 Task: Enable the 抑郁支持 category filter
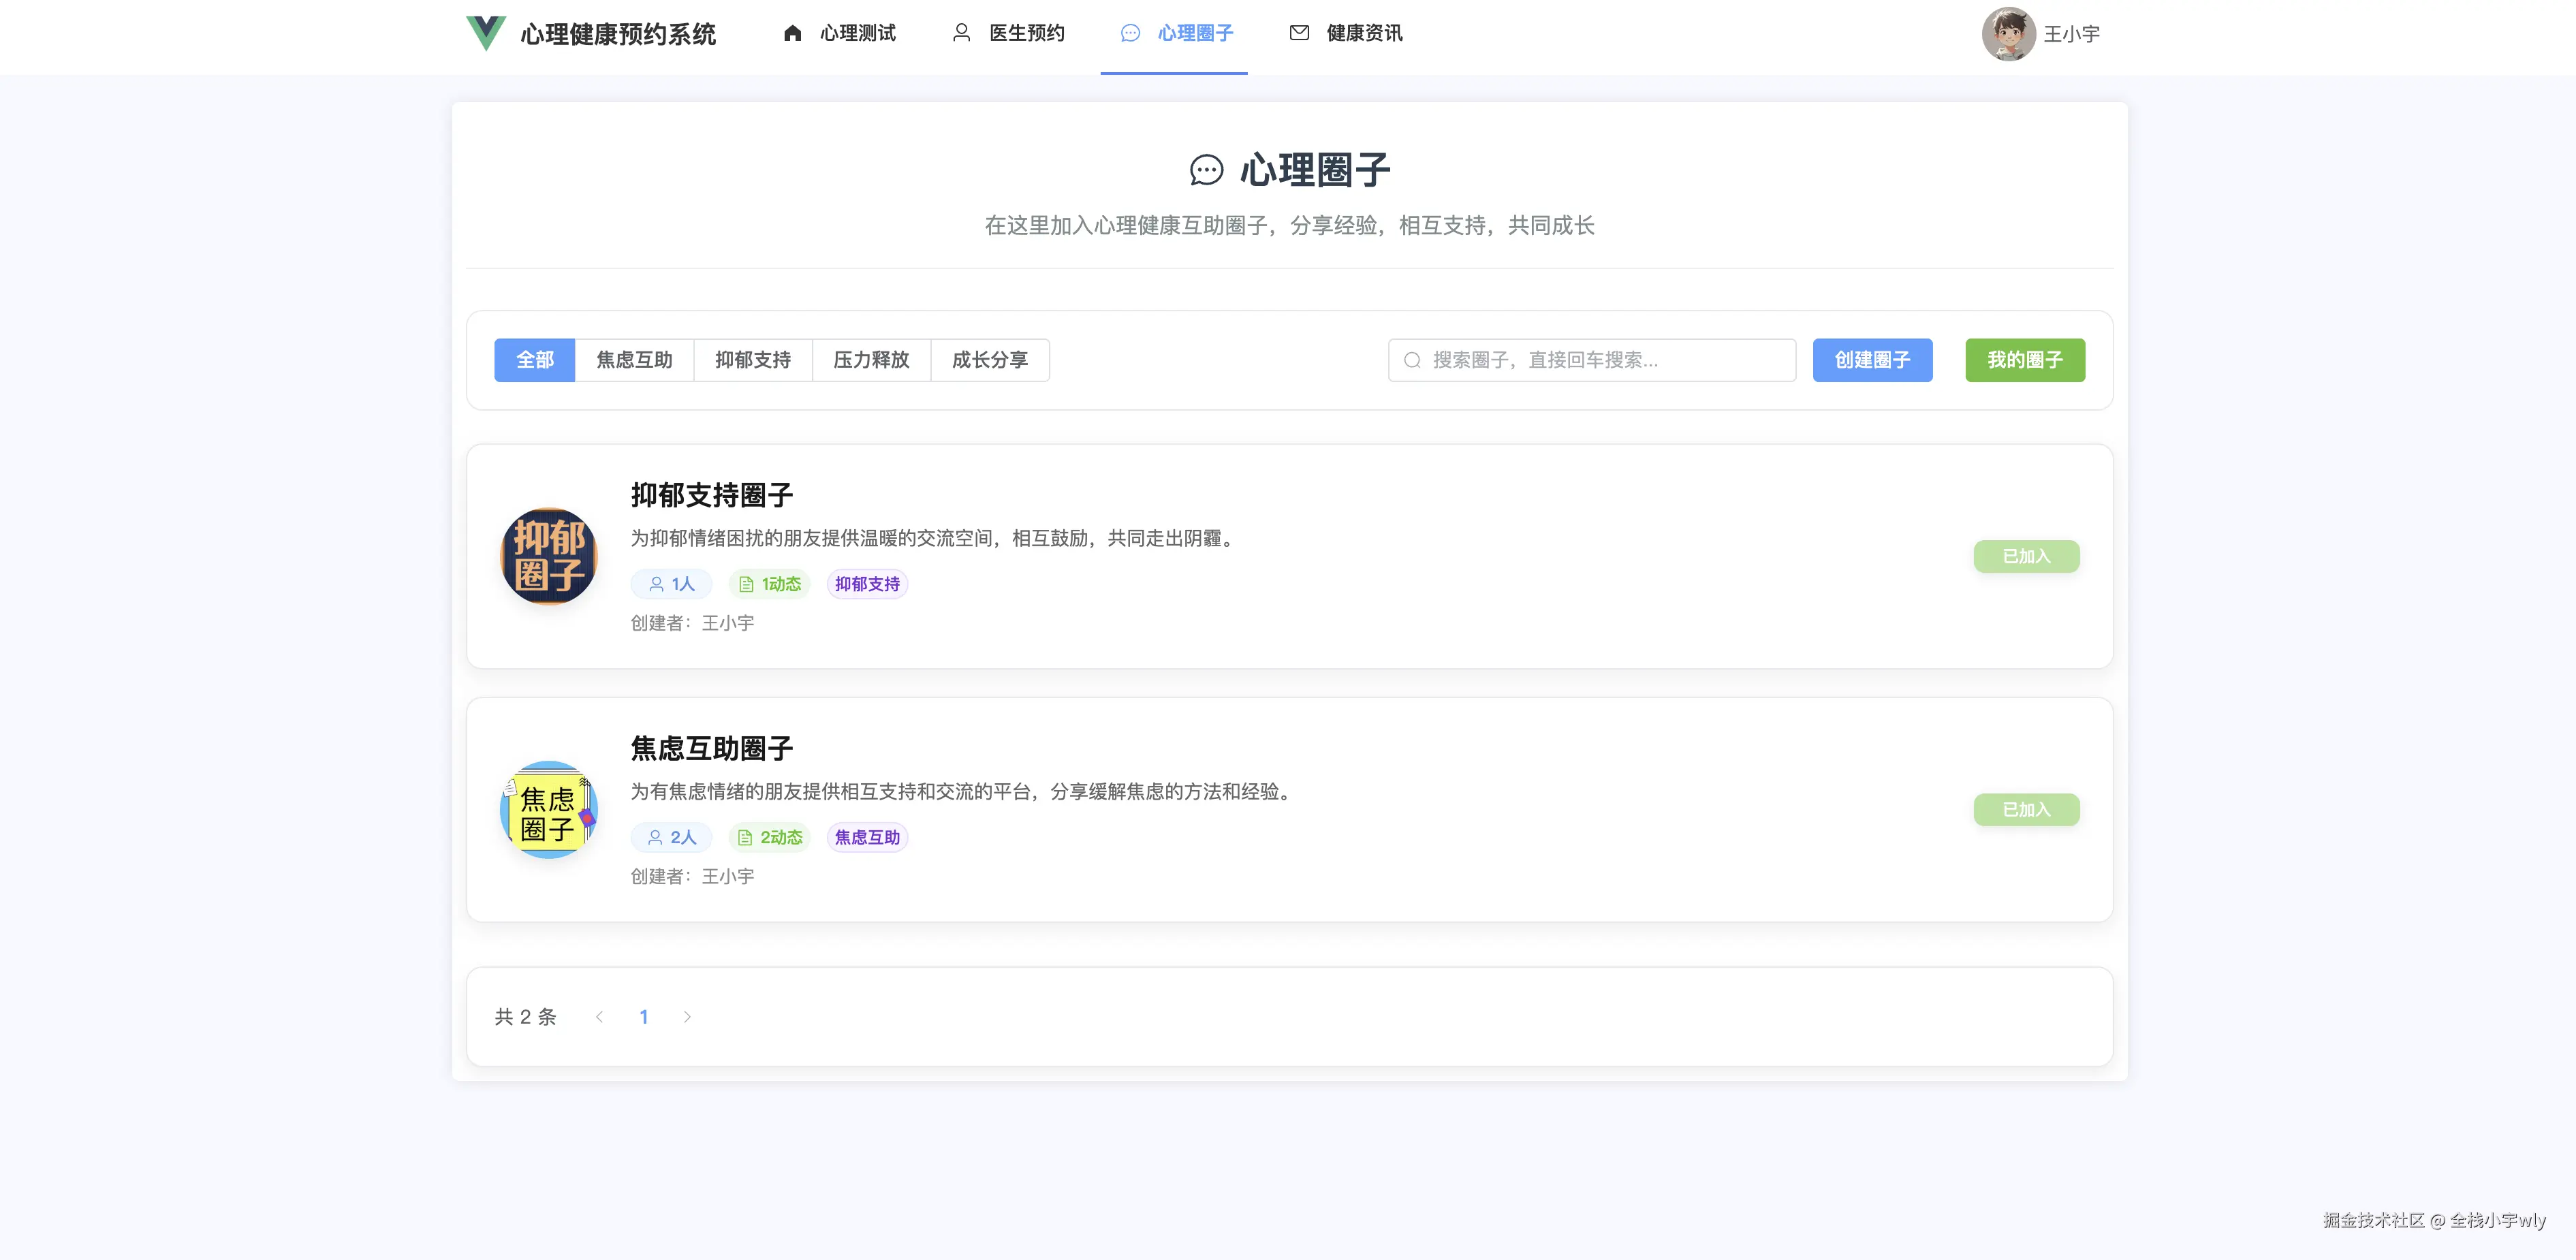[753, 360]
